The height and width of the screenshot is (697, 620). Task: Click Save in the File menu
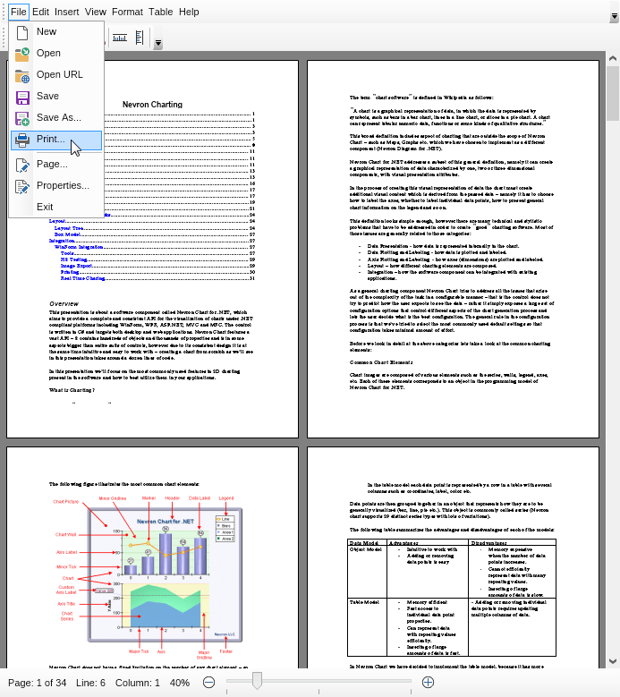[47, 96]
